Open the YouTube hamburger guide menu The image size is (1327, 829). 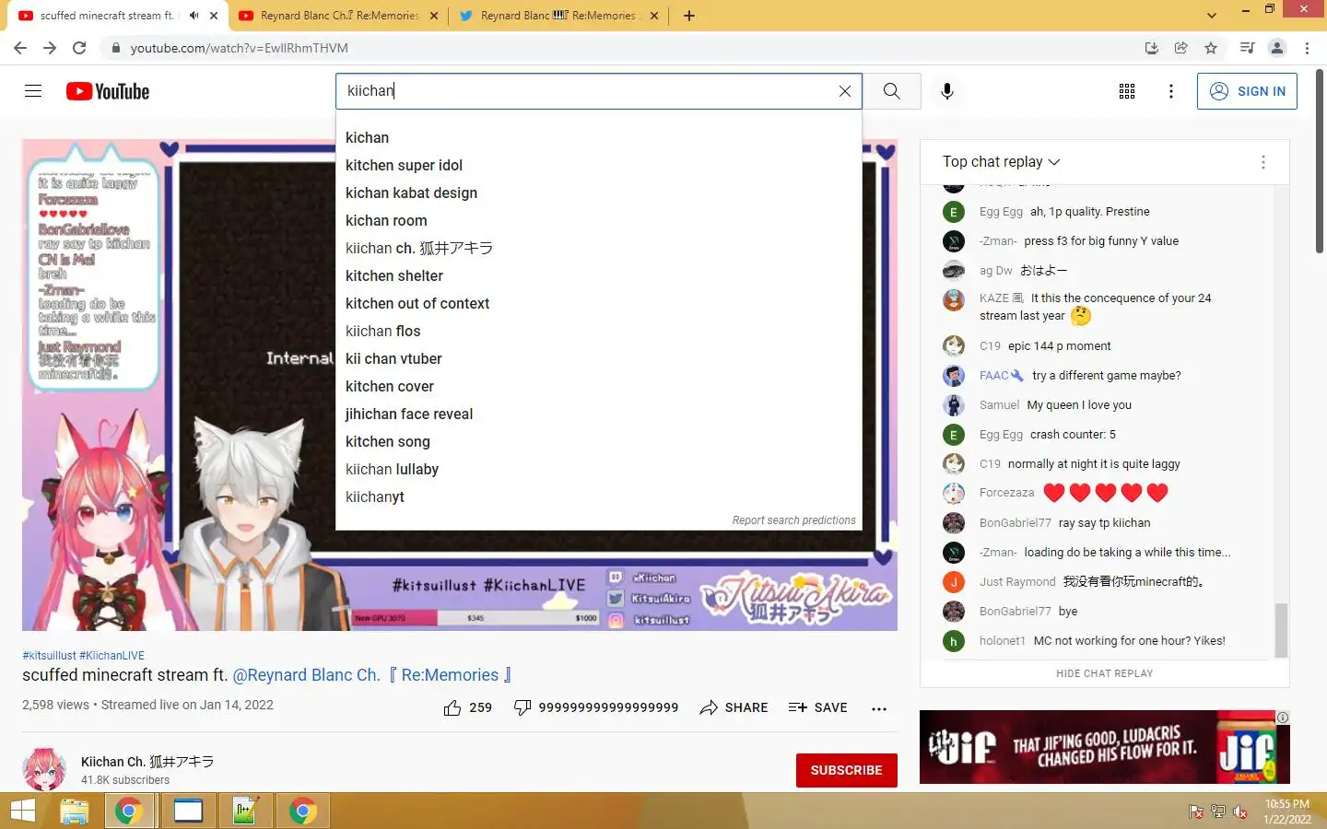pyautogui.click(x=33, y=91)
